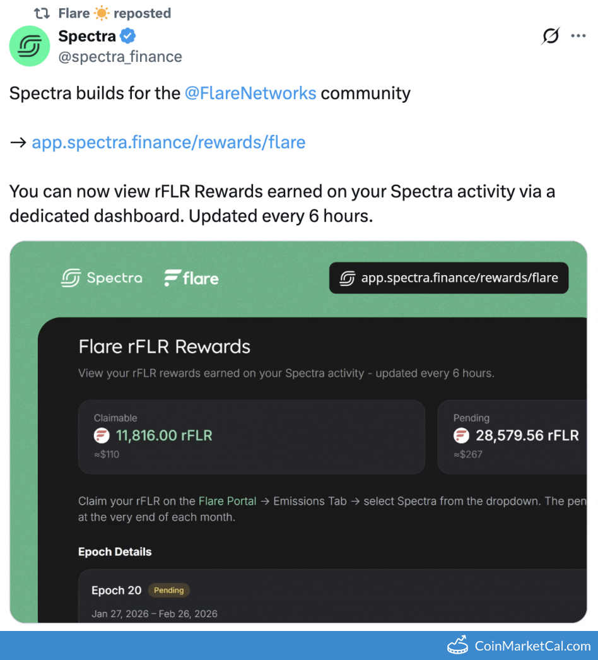
Task: Click the Flare reposted label
Action: pos(114,13)
